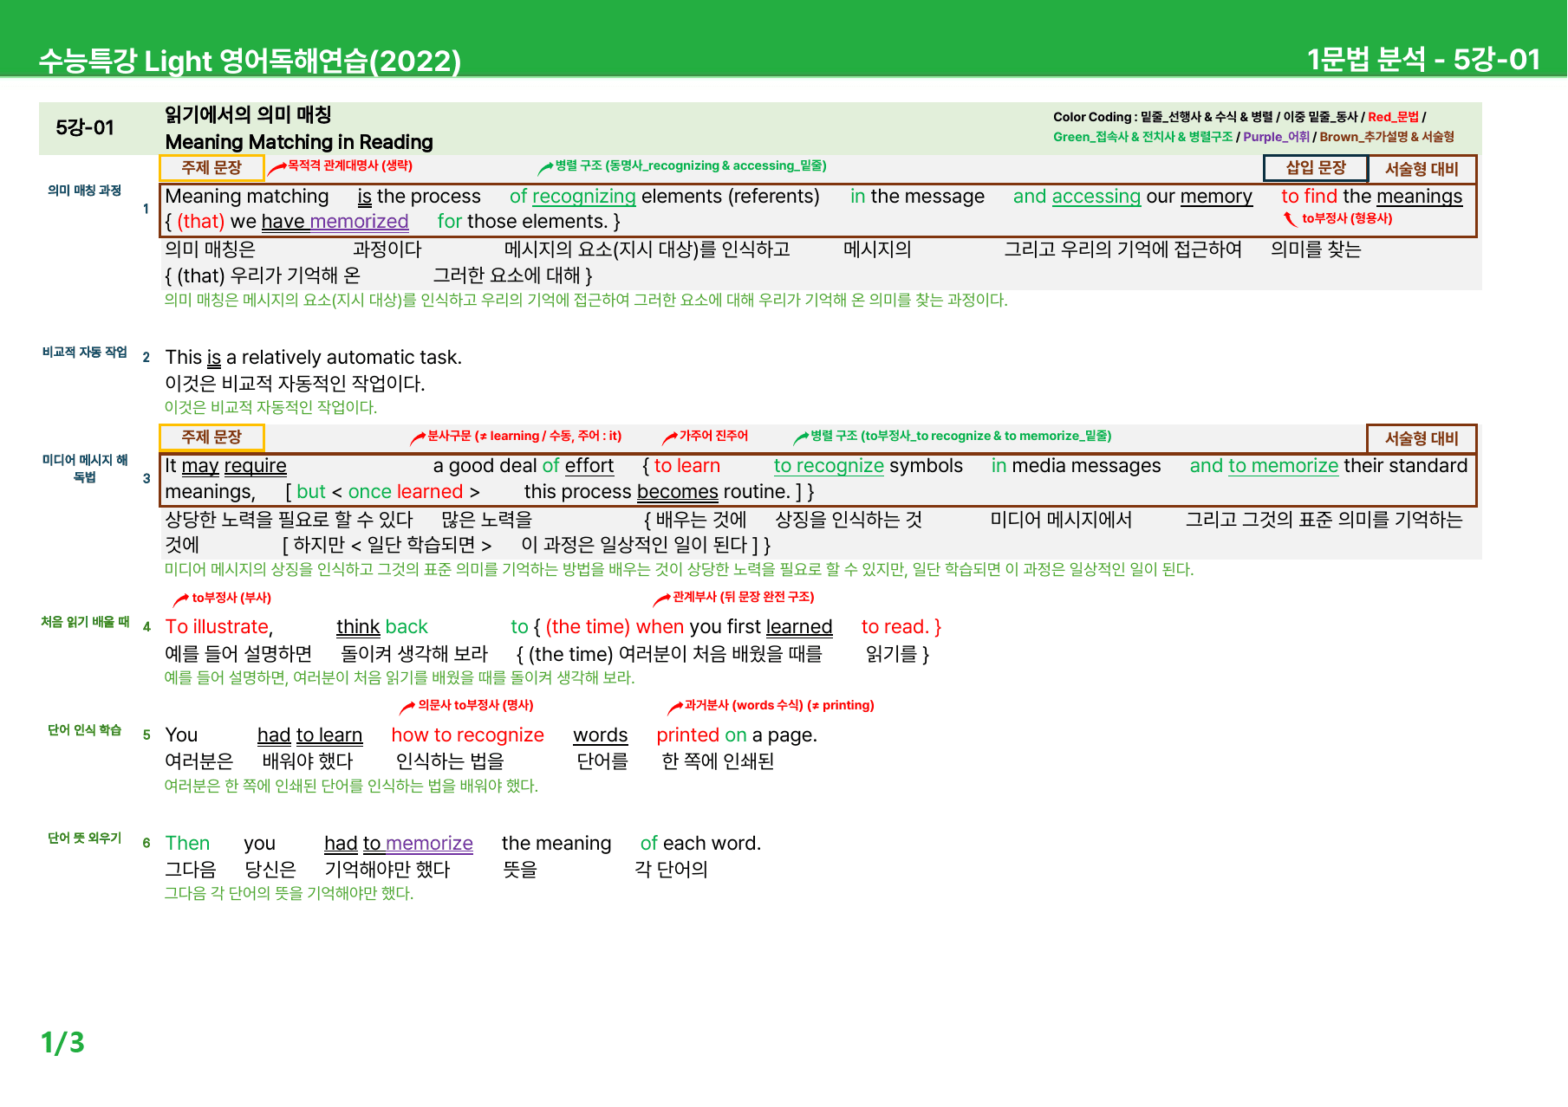Click the green phrase 'and to memorize' in sentence 3
The height and width of the screenshot is (1107, 1568).
click(1264, 466)
